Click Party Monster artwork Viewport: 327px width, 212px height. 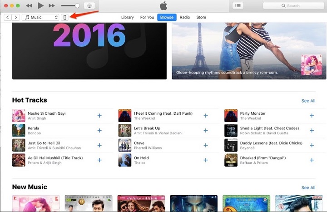point(231,116)
